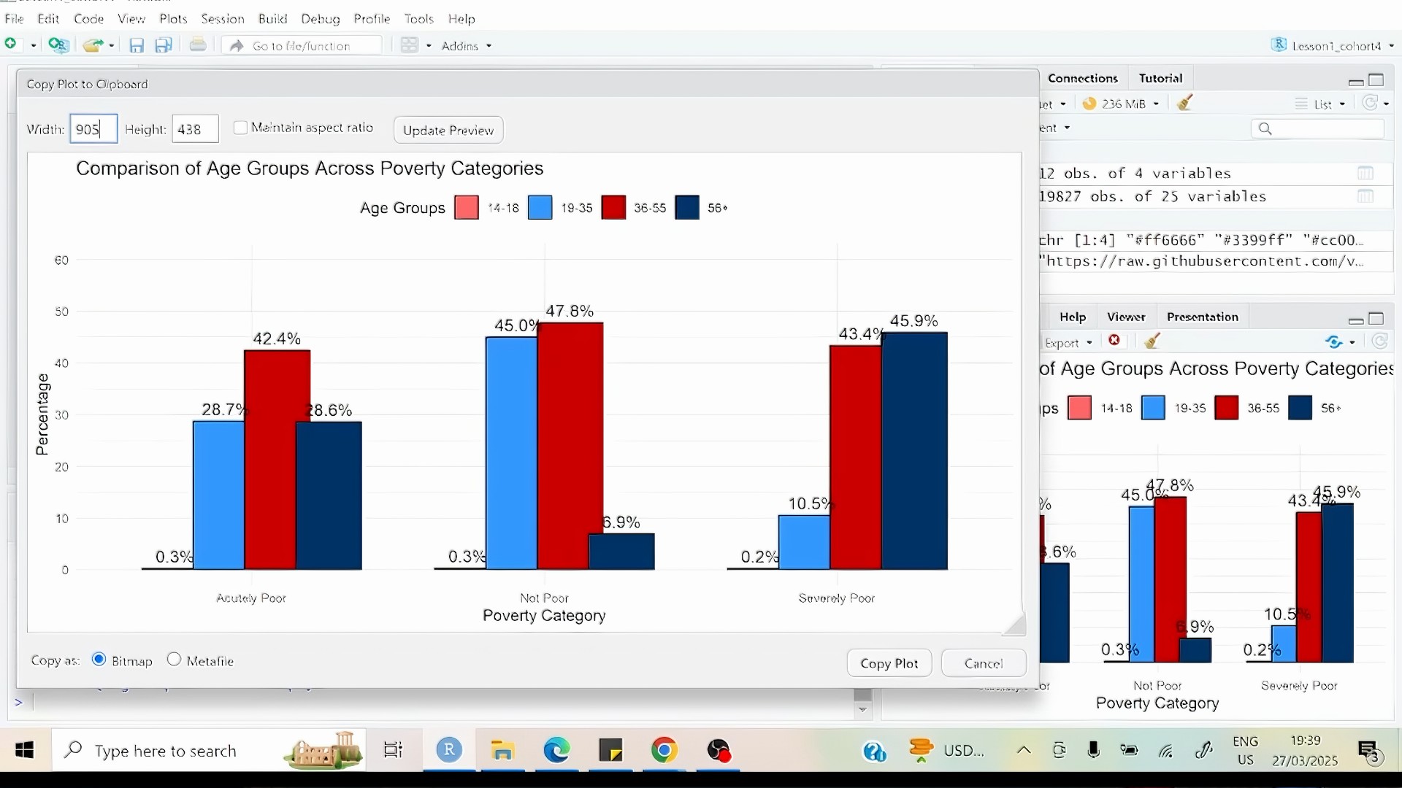
Task: Expand the Export dropdown in Plots pane
Action: click(1068, 342)
